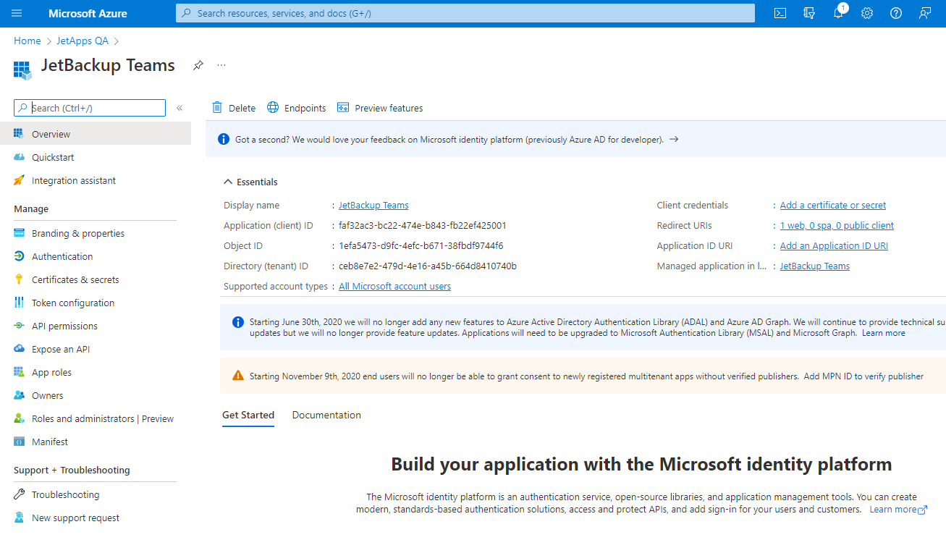
Task: Click the Manifest icon in the sidebar
Action: coord(19,442)
